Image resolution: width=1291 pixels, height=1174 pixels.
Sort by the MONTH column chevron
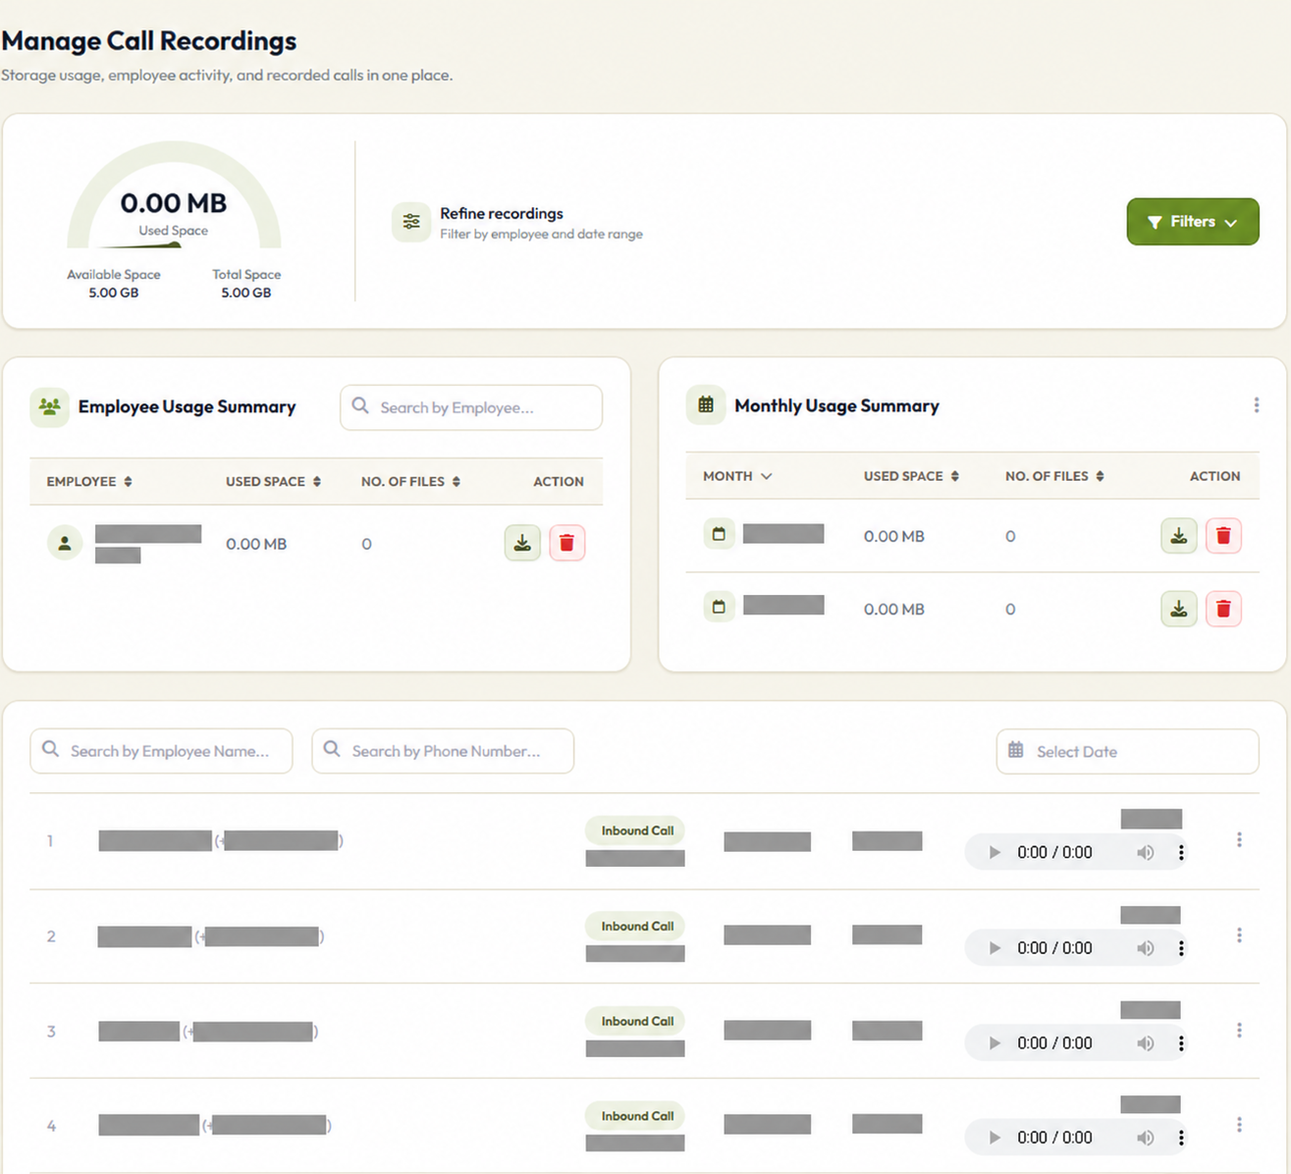767,476
